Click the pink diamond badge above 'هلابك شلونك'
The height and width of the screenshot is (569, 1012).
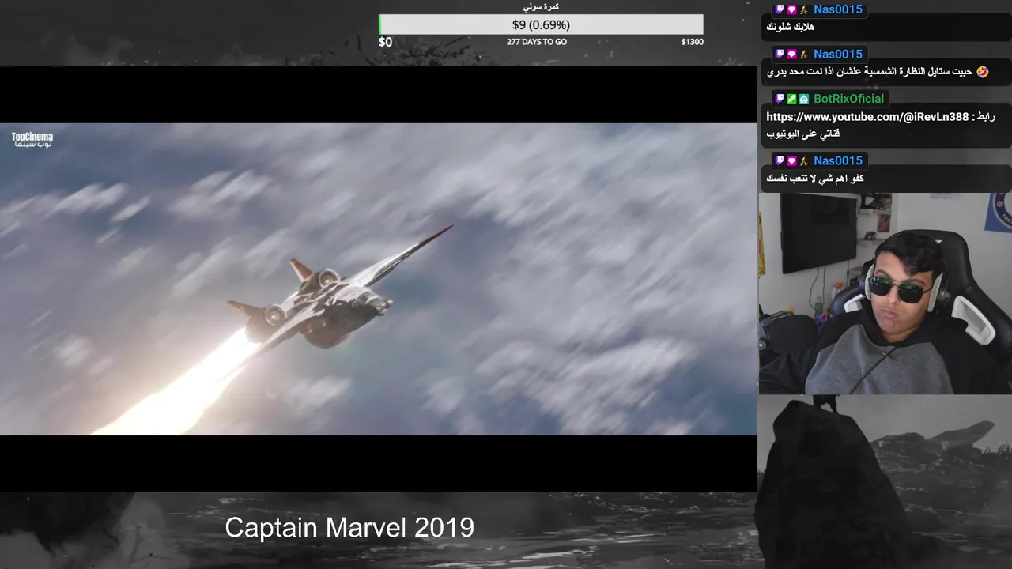coord(791,9)
